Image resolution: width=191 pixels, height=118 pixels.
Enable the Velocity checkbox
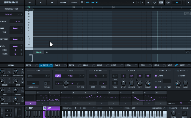tap(178, 71)
